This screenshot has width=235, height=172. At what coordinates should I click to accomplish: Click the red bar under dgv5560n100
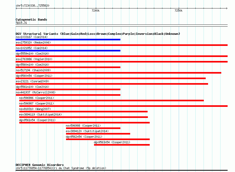(x=68, y=67)
